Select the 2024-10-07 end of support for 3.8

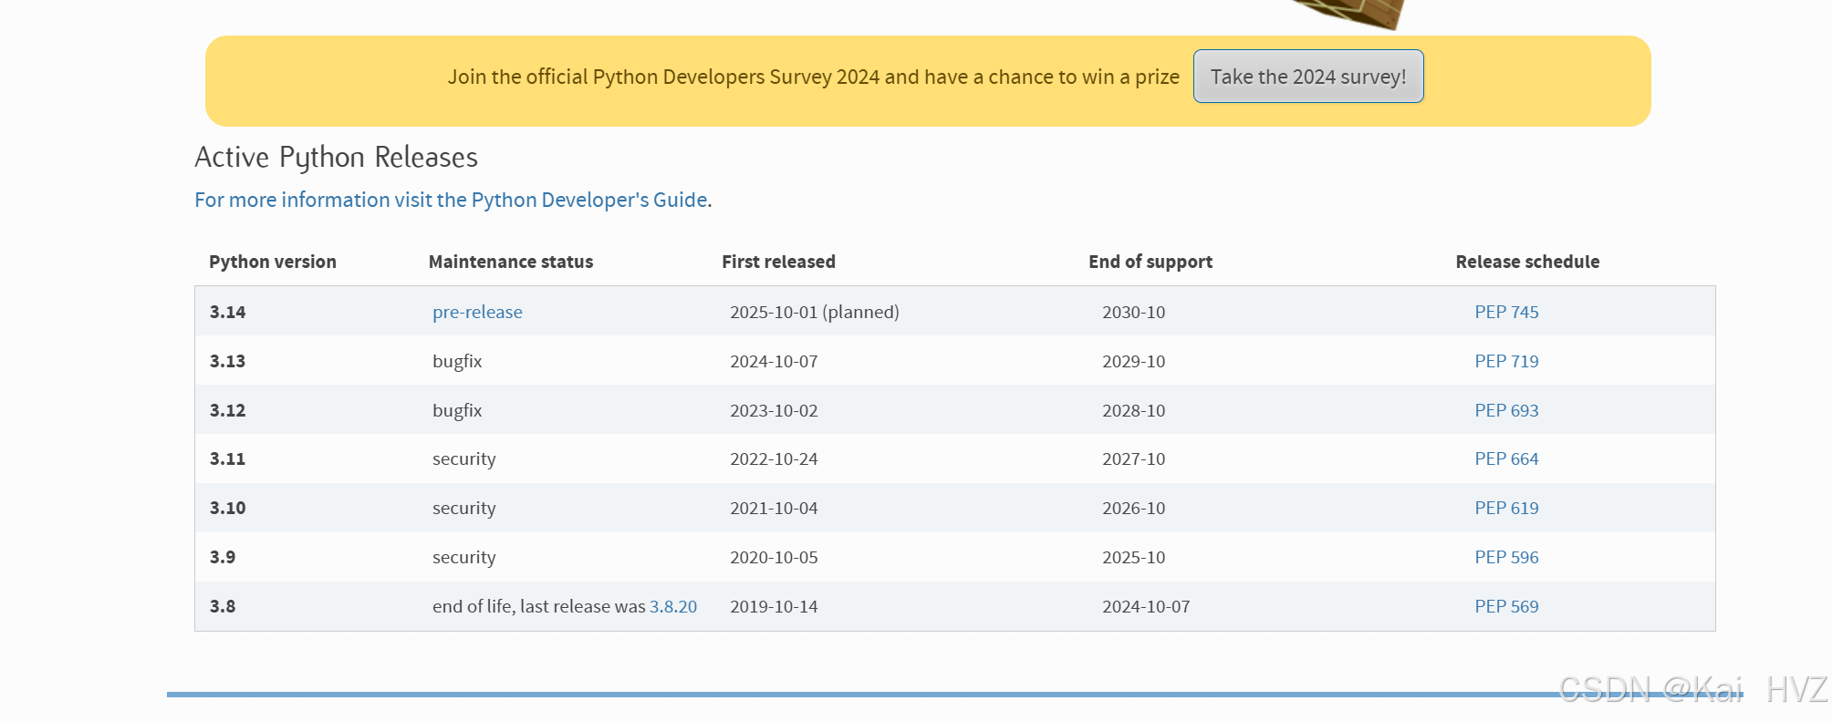point(1146,606)
